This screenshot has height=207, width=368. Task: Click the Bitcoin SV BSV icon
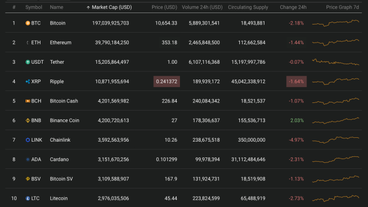pos(28,179)
